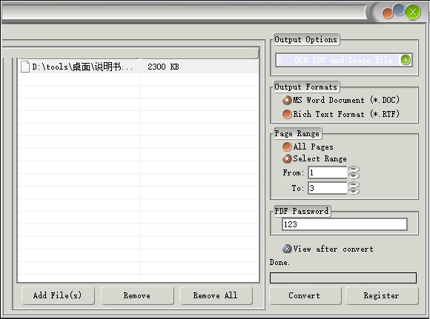
Task: Click green arrow on Output Options combo
Action: [406, 60]
